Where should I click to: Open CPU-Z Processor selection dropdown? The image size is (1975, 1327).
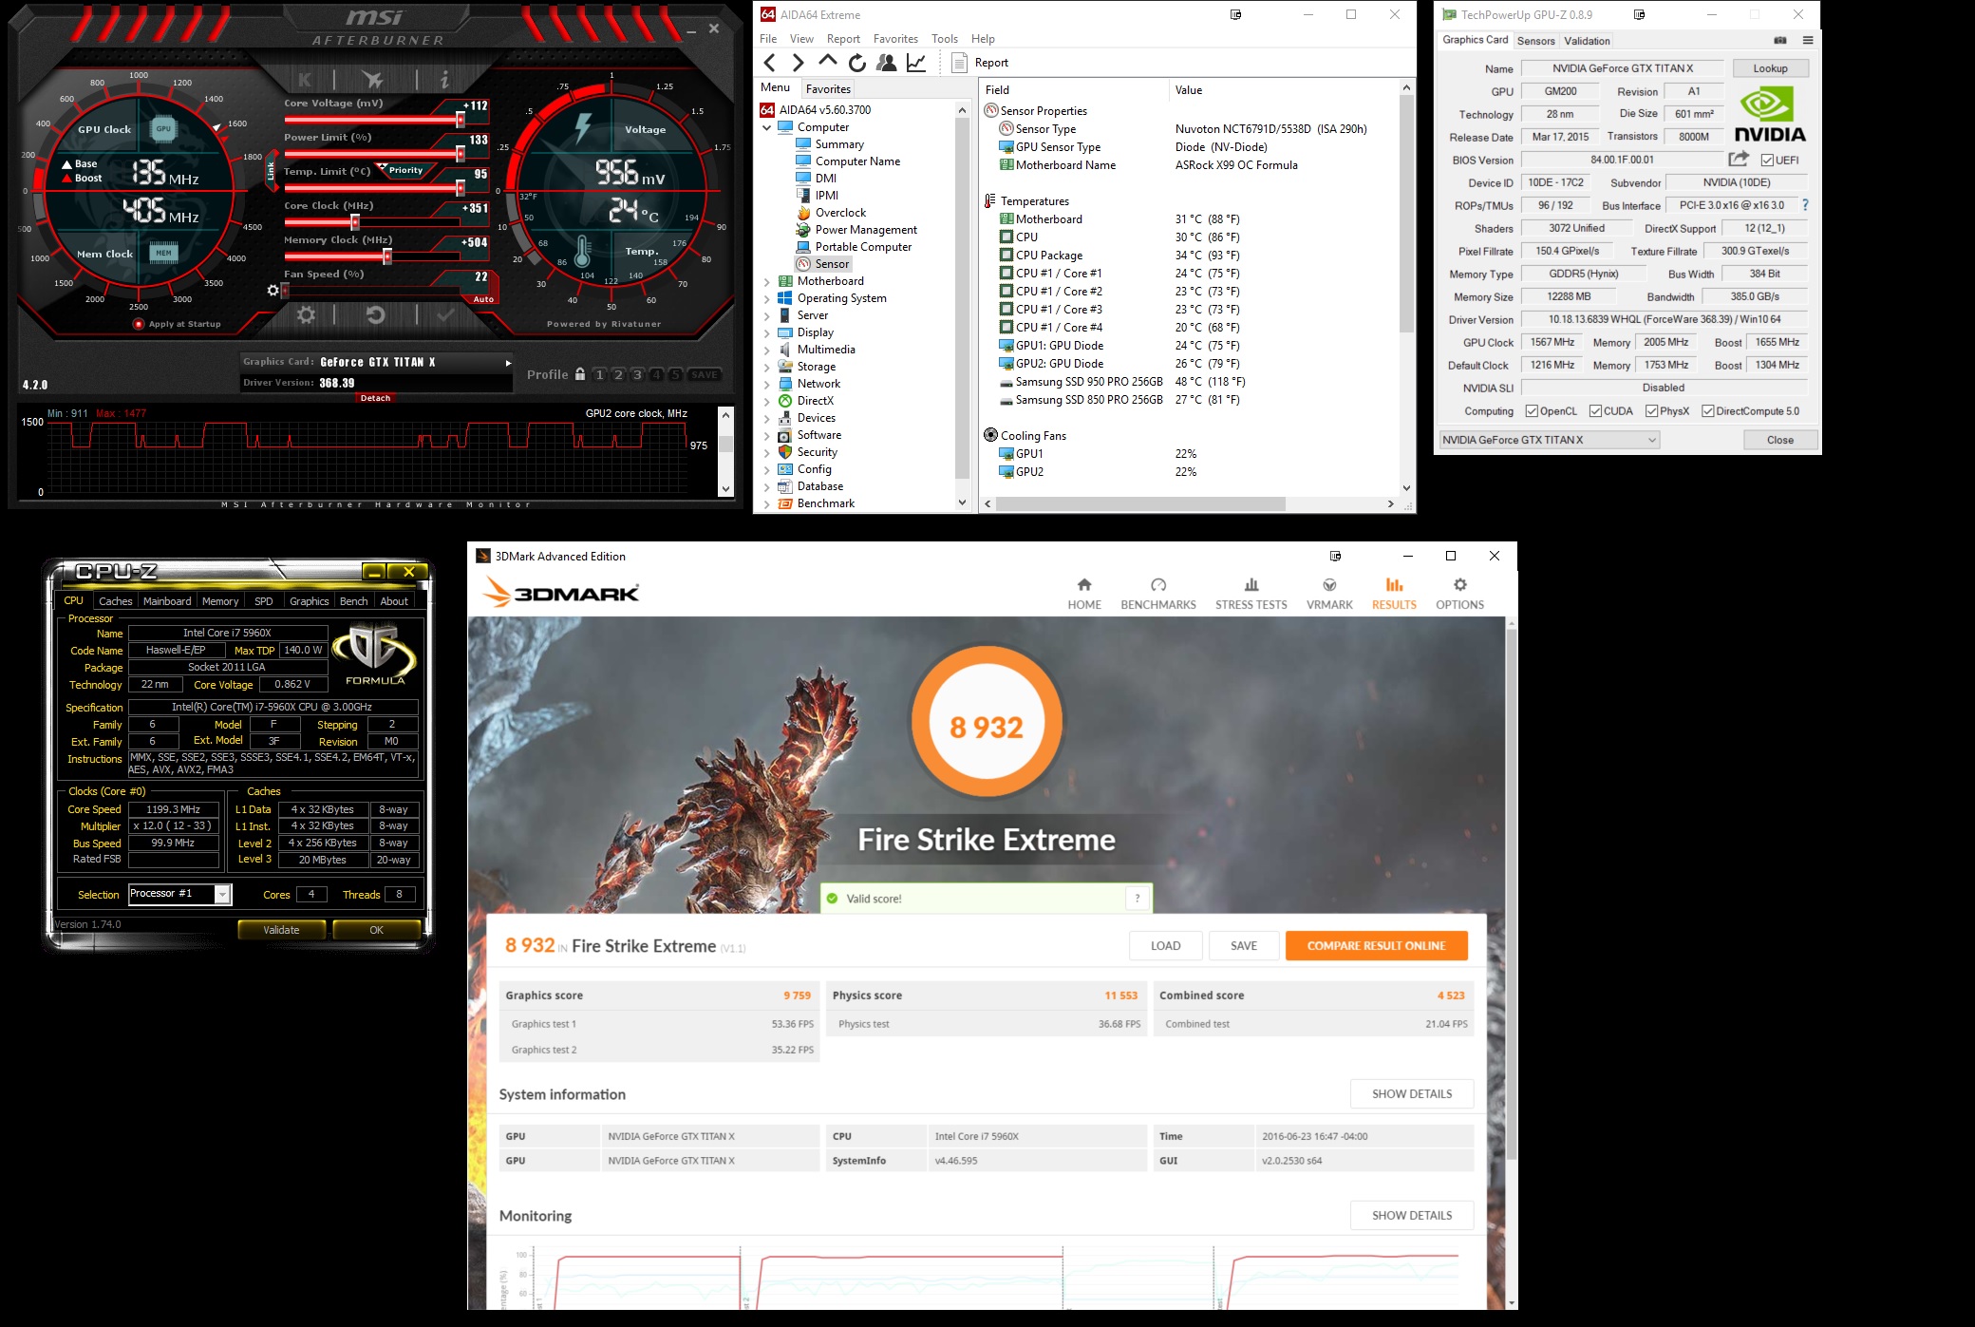click(x=222, y=894)
